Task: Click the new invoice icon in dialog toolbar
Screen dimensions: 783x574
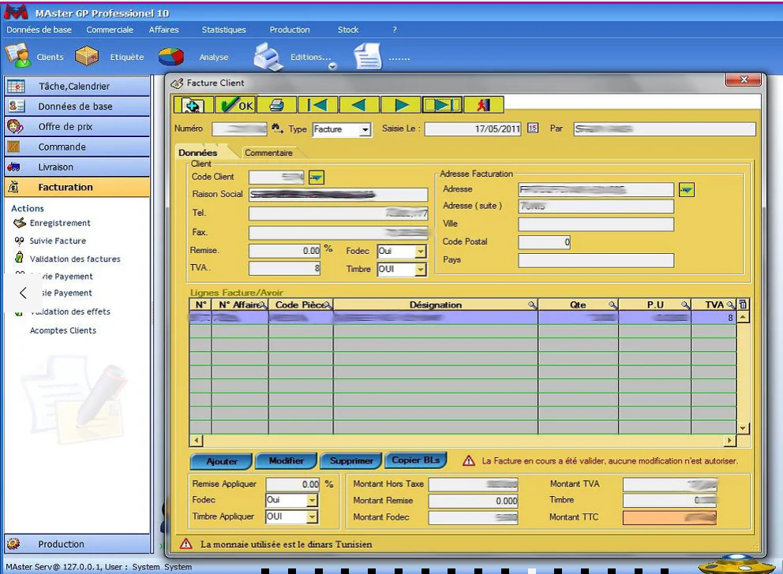Action: pos(193,105)
